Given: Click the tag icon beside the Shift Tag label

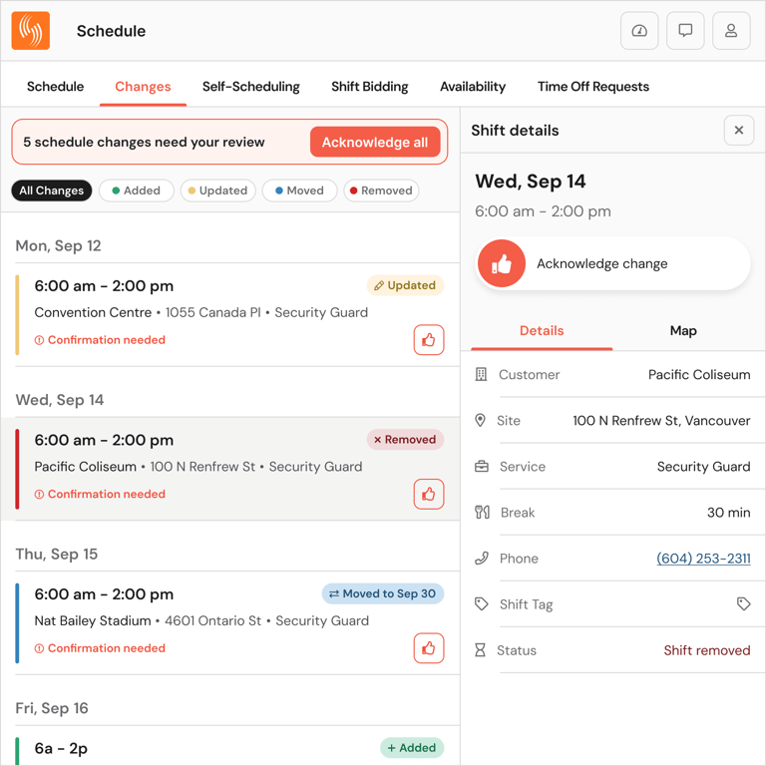Looking at the screenshot, I should coord(482,604).
